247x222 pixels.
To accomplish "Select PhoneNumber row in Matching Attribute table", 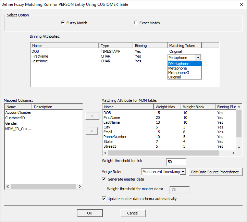I will point(169,137).
